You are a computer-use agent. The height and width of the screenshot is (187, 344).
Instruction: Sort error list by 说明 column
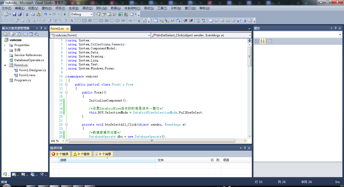point(107,160)
